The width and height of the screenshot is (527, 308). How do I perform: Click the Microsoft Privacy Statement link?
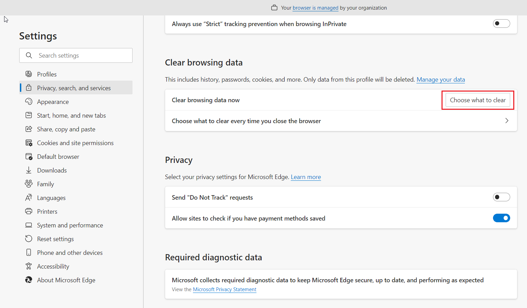click(x=224, y=289)
